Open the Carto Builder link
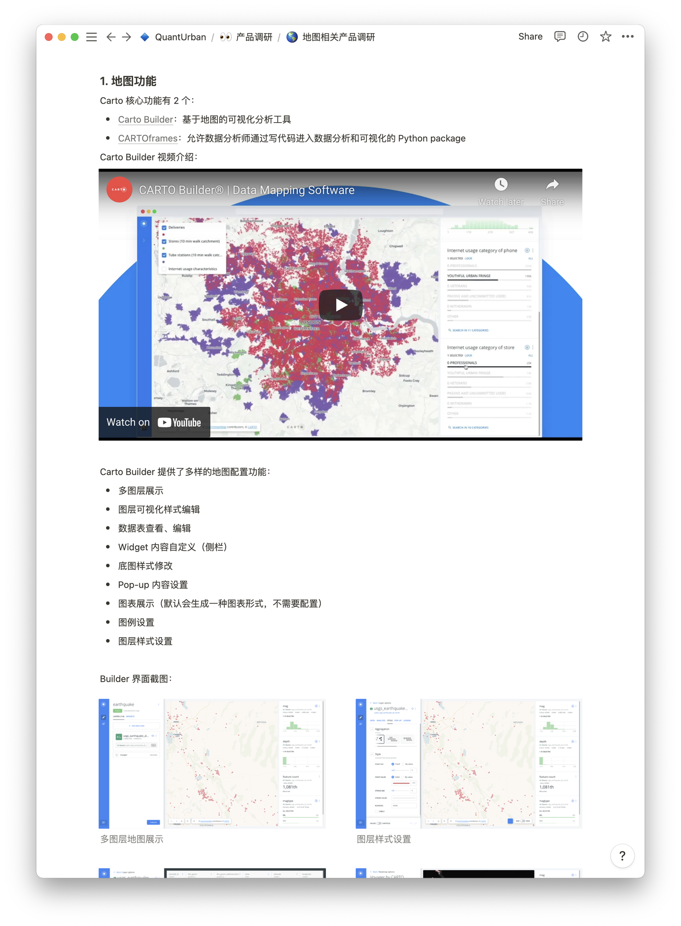 145,119
